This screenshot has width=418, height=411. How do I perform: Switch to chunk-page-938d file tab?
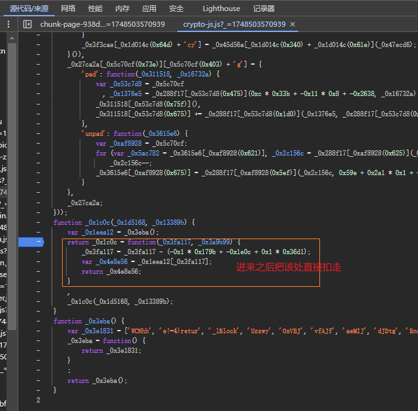coord(103,24)
